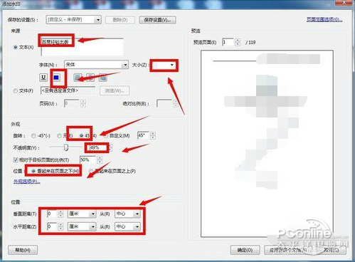Click the 不透明度 opacity slider handle

point(66,147)
